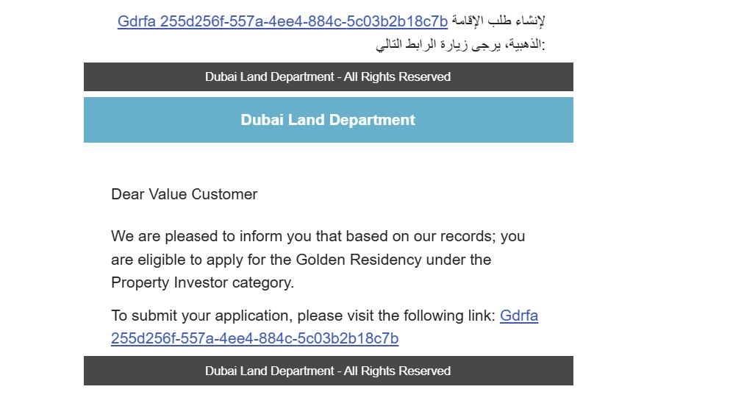Screen dimensions: 730x406
Task: Click the UUID portion of the top link
Action: tap(304, 21)
